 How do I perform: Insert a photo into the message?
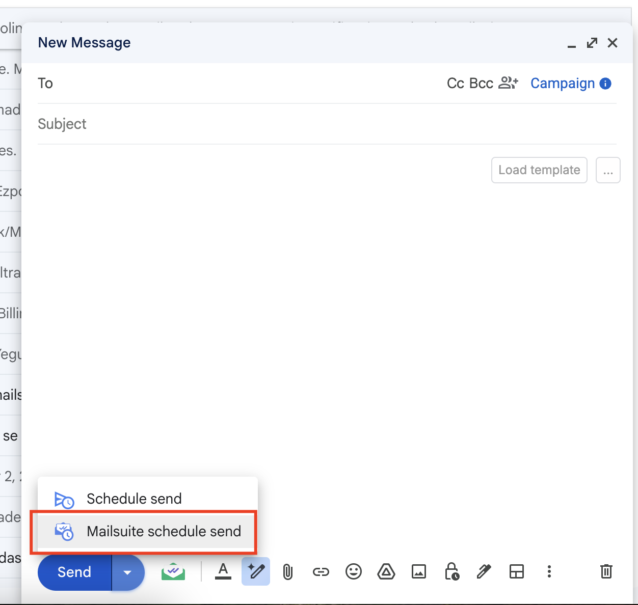[419, 572]
